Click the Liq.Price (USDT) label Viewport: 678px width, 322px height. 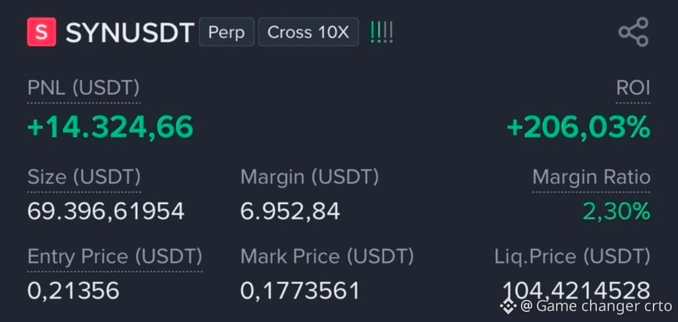coord(572,257)
